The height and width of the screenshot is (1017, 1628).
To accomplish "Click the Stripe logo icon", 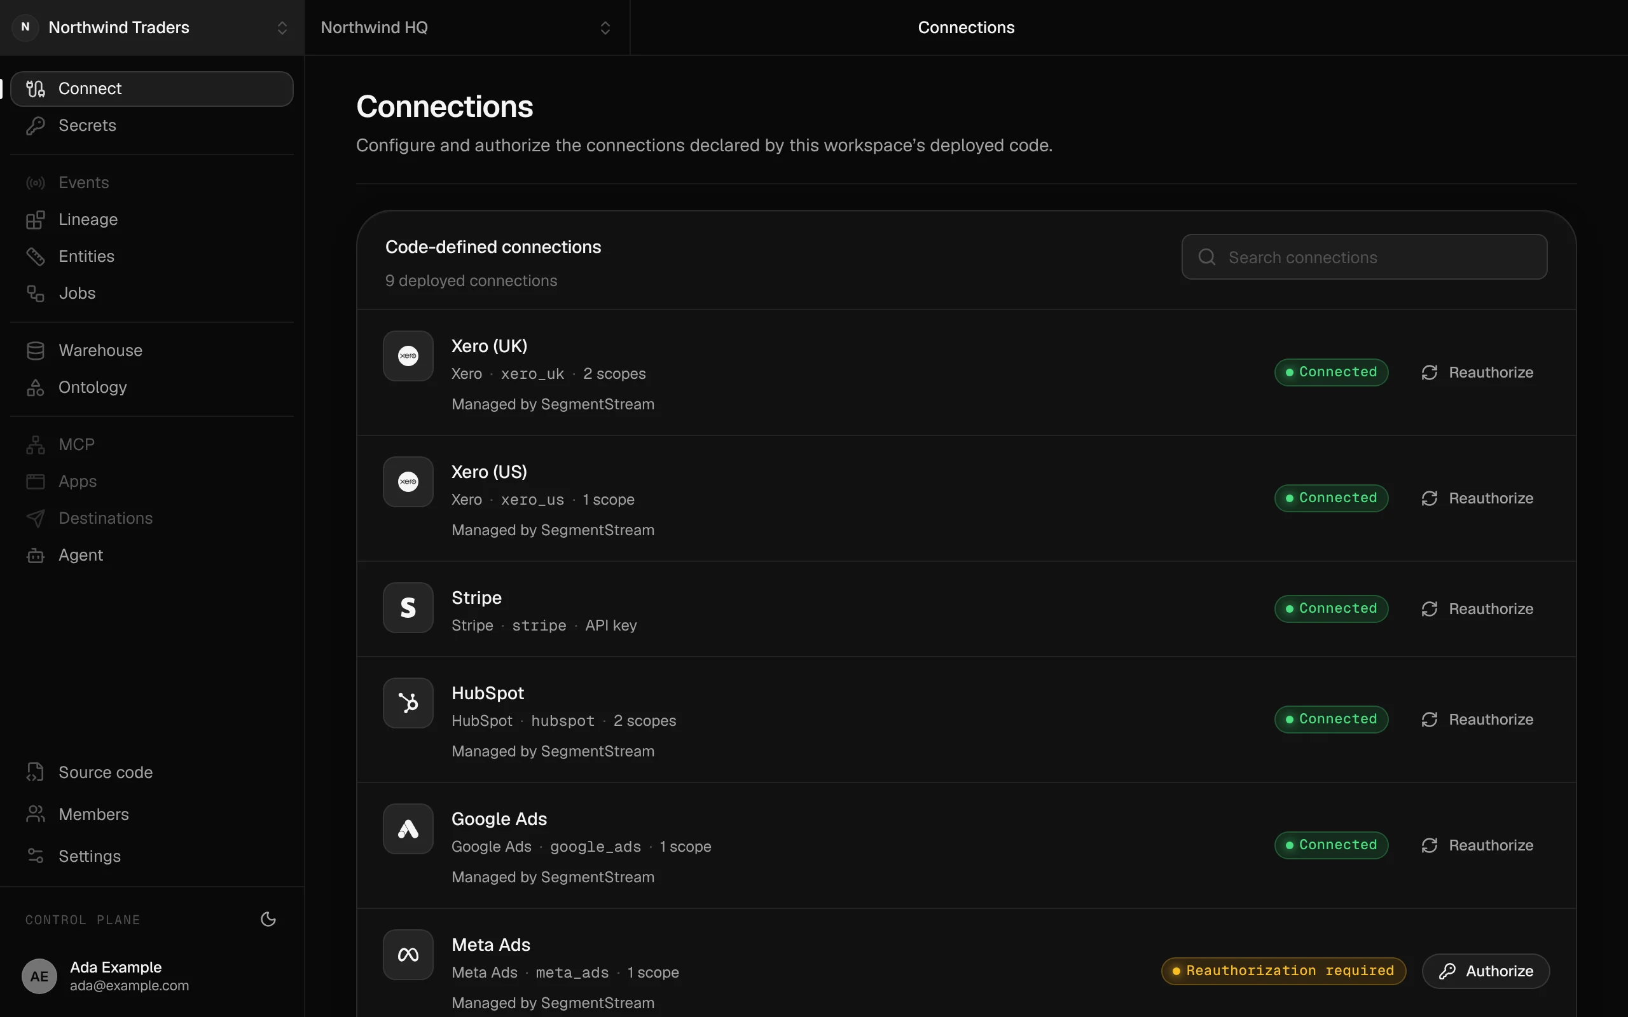I will pyautogui.click(x=408, y=608).
